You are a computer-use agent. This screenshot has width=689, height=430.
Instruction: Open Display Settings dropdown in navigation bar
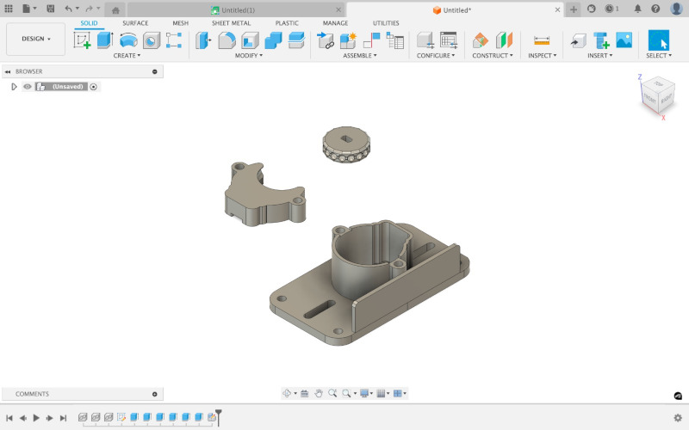(367, 393)
